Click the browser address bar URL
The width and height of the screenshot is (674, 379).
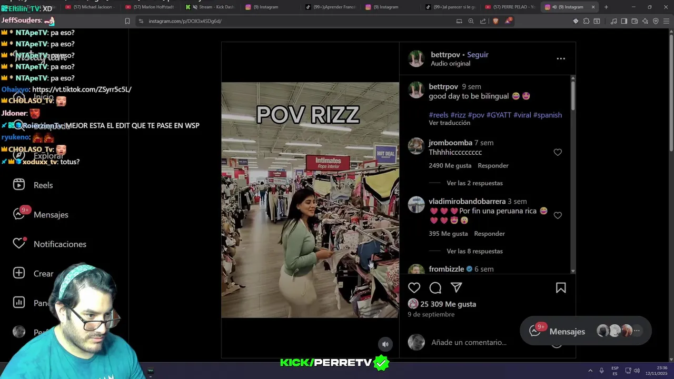click(x=185, y=21)
